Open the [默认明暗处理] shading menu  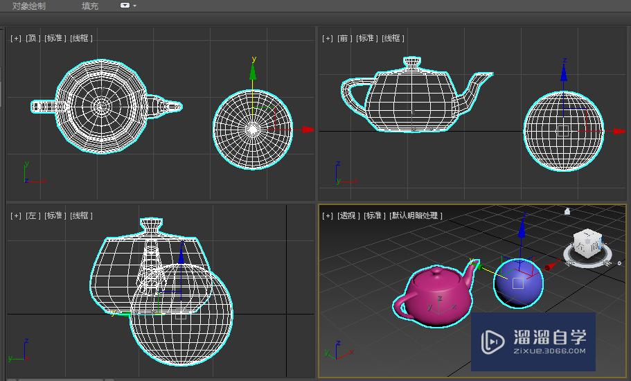click(x=416, y=215)
